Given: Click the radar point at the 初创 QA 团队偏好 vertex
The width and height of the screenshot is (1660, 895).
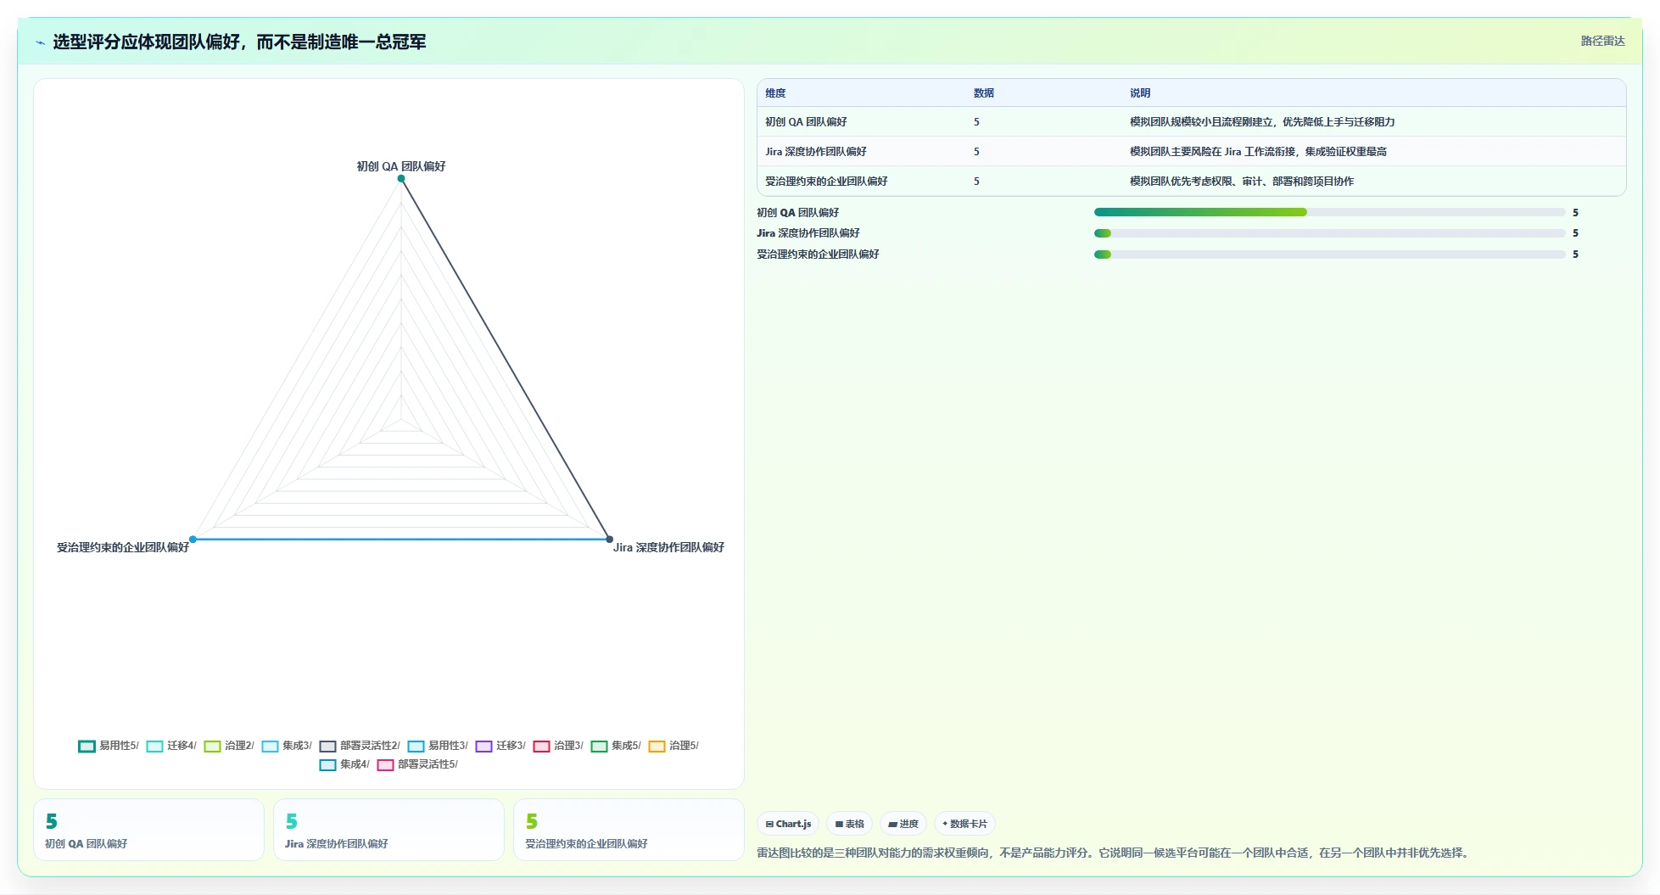Looking at the screenshot, I should [x=401, y=178].
